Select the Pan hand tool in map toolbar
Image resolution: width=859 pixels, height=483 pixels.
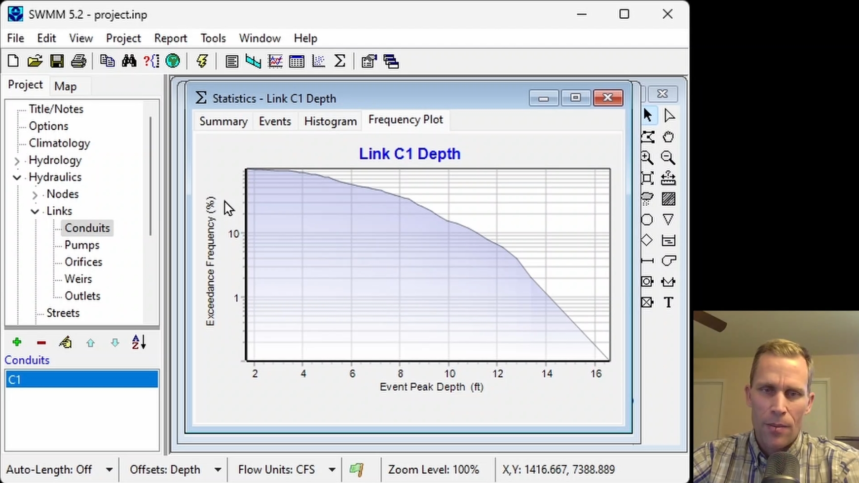[x=668, y=137]
